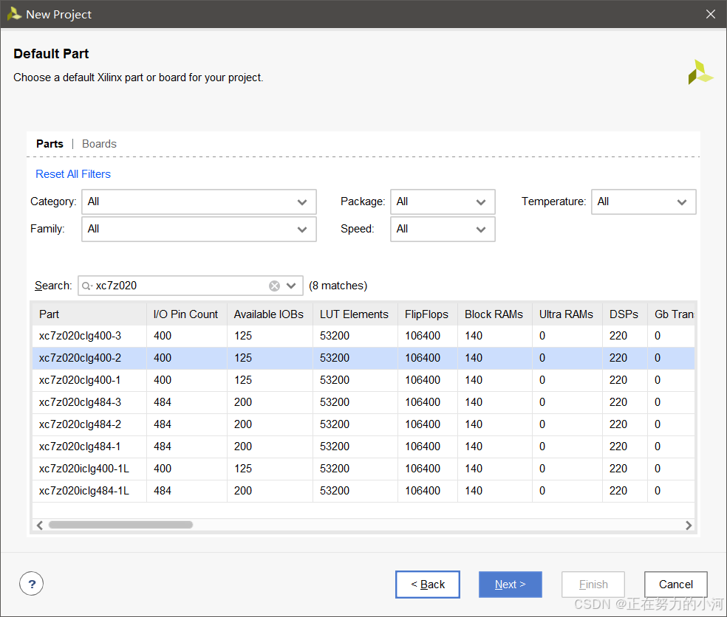727x617 pixels.
Task: Click the Finish button
Action: point(593,585)
